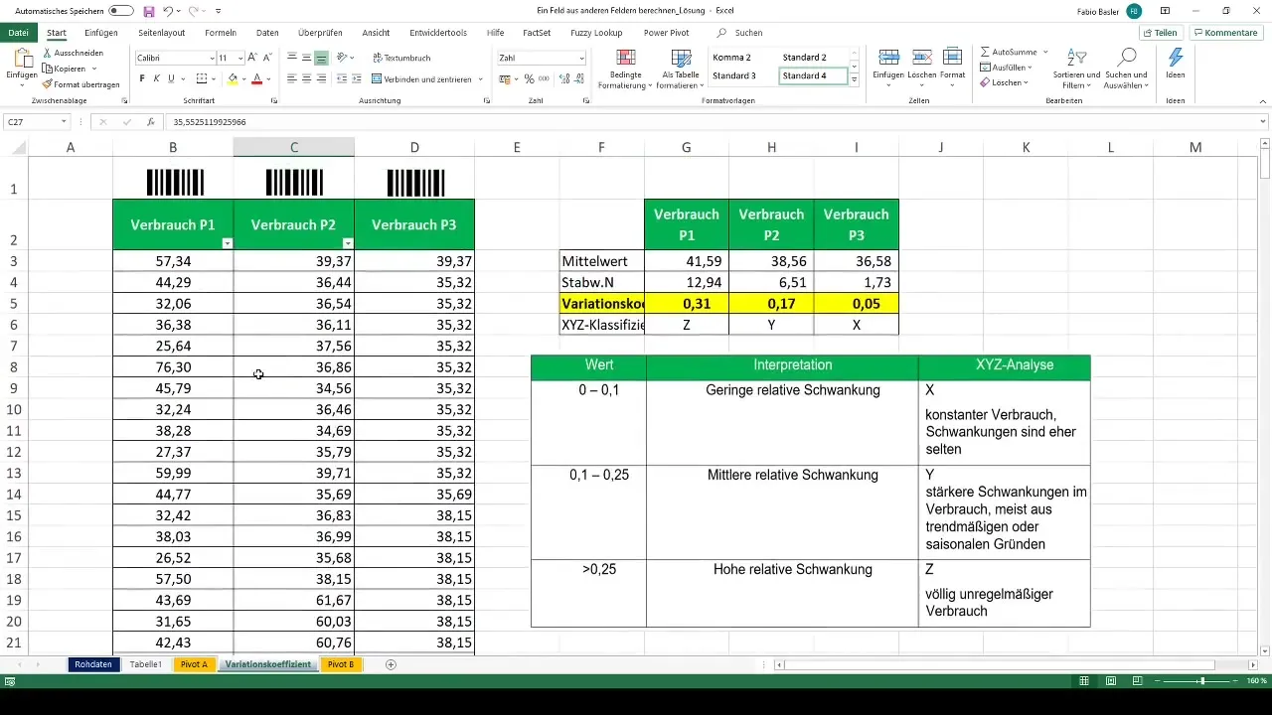The width and height of the screenshot is (1272, 715).
Task: Remove a decimal place
Action: click(x=577, y=78)
